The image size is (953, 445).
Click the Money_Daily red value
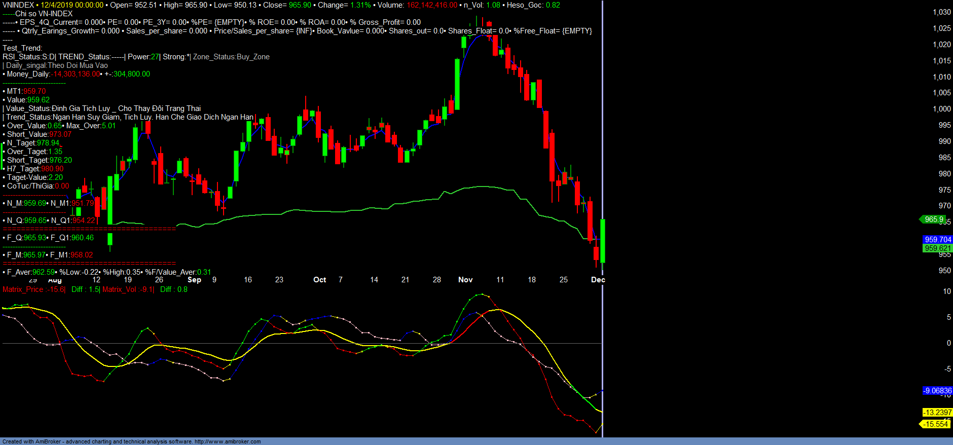77,74
